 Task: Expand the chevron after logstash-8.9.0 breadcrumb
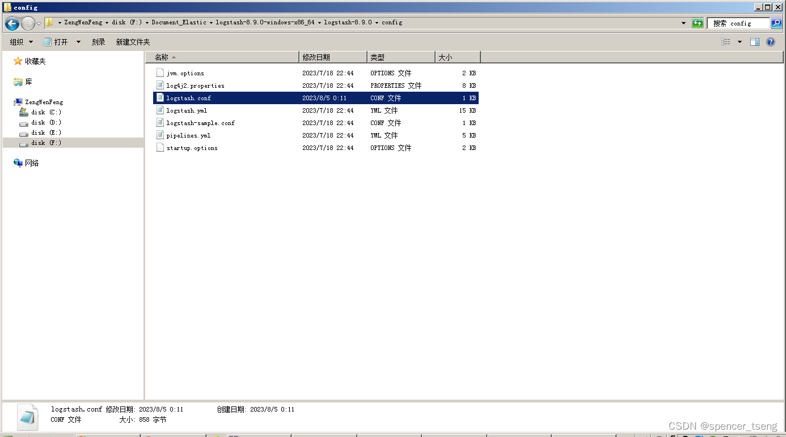pos(377,23)
